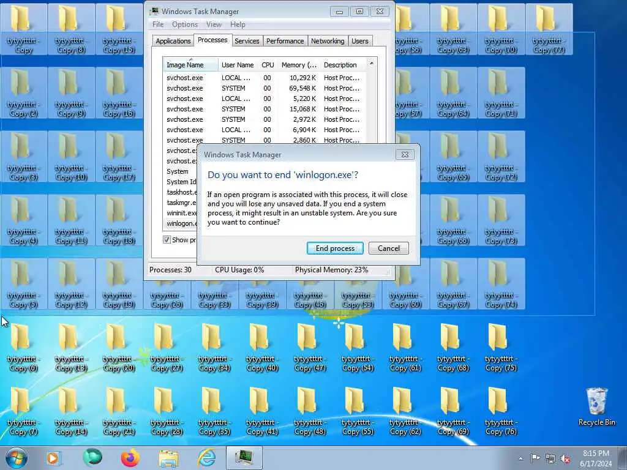
Task: Cancel ending the winlogon.exe process
Action: (x=388, y=248)
